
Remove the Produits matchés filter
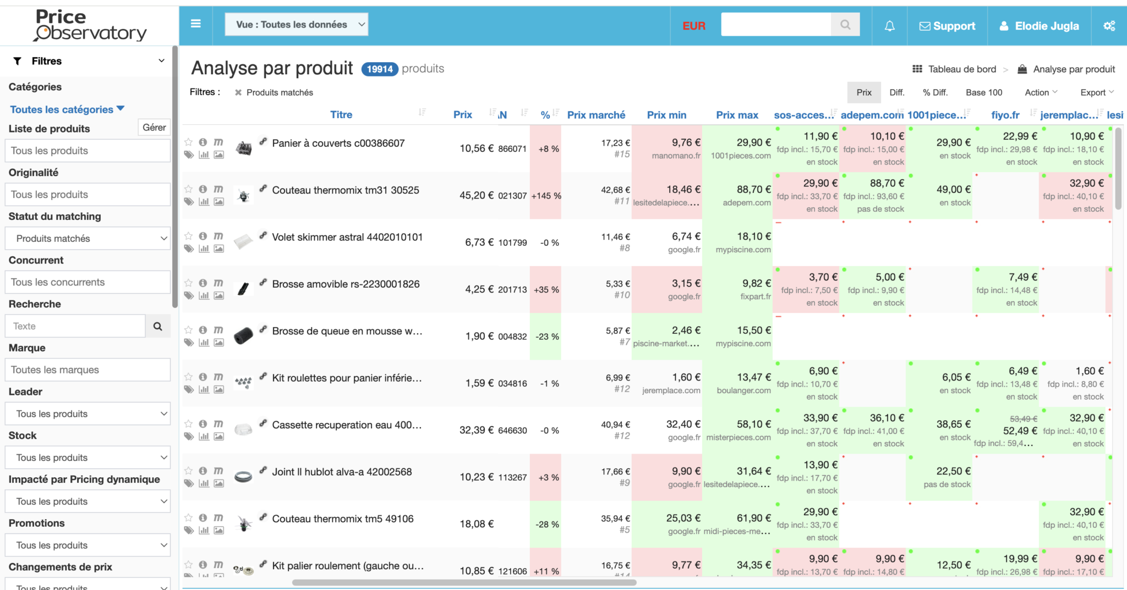coord(238,92)
